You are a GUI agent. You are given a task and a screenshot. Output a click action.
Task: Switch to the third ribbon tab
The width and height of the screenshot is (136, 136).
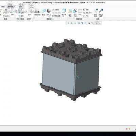[20, 6]
